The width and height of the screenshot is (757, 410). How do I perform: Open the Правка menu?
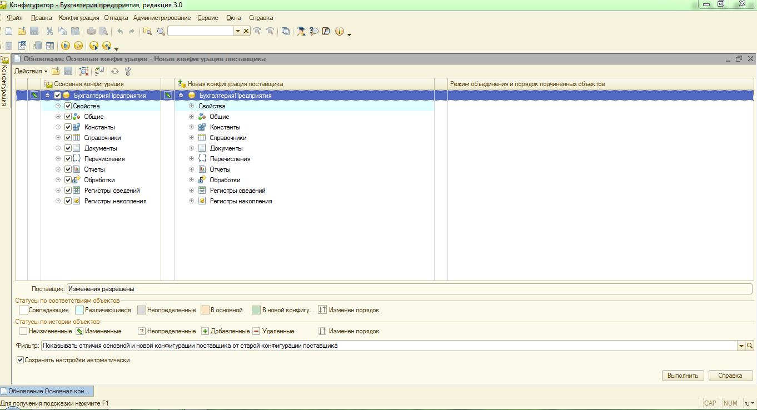(x=42, y=18)
